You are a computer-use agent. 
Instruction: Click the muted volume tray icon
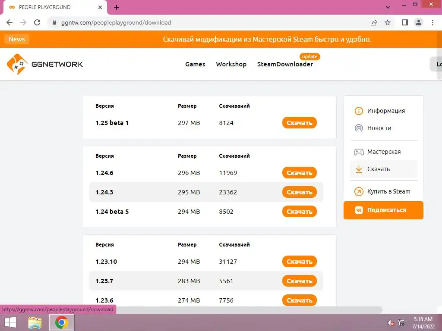(391, 323)
